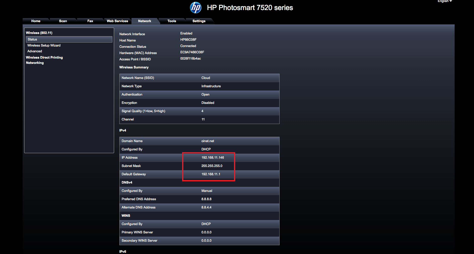Viewport: 474px width, 254px height.
Task: Click the HP logo in the header
Action: 195,8
